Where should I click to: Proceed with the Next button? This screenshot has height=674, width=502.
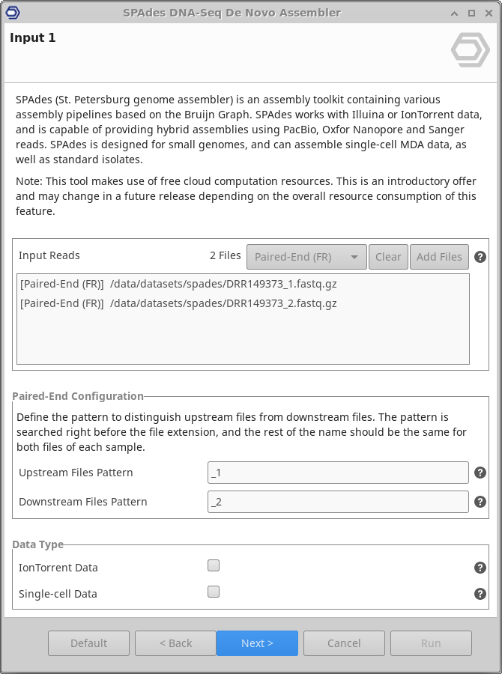257,643
